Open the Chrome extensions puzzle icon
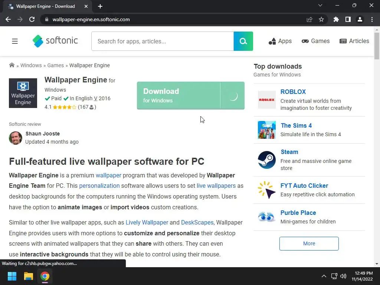 pyautogui.click(x=336, y=19)
